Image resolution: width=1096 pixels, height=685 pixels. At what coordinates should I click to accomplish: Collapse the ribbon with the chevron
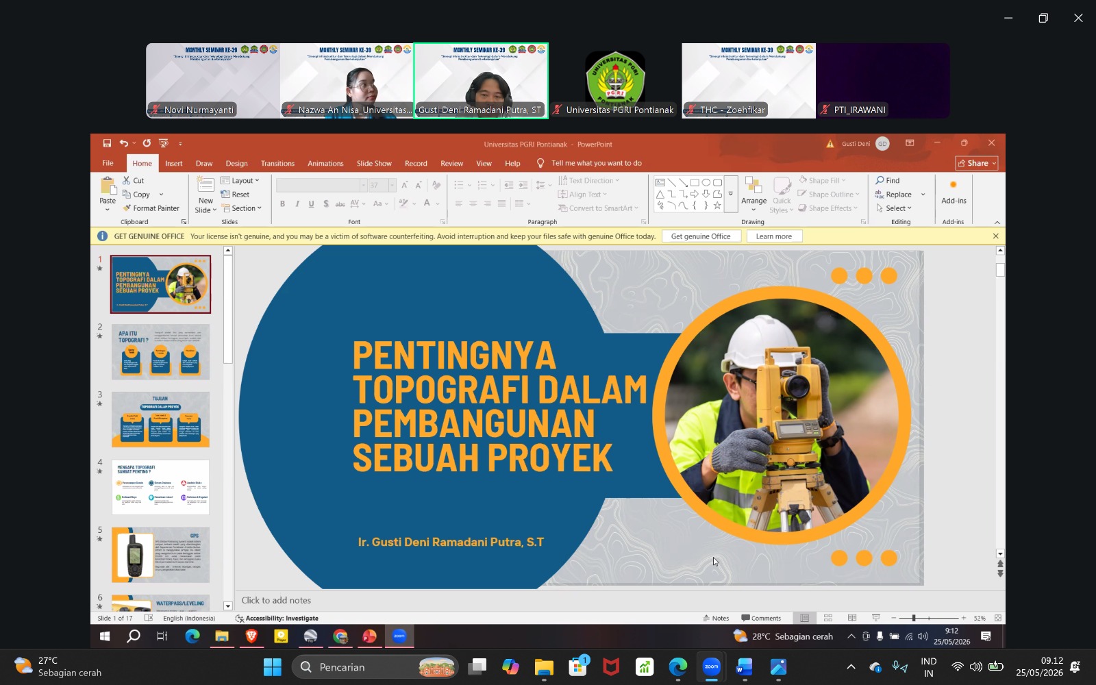point(997,222)
